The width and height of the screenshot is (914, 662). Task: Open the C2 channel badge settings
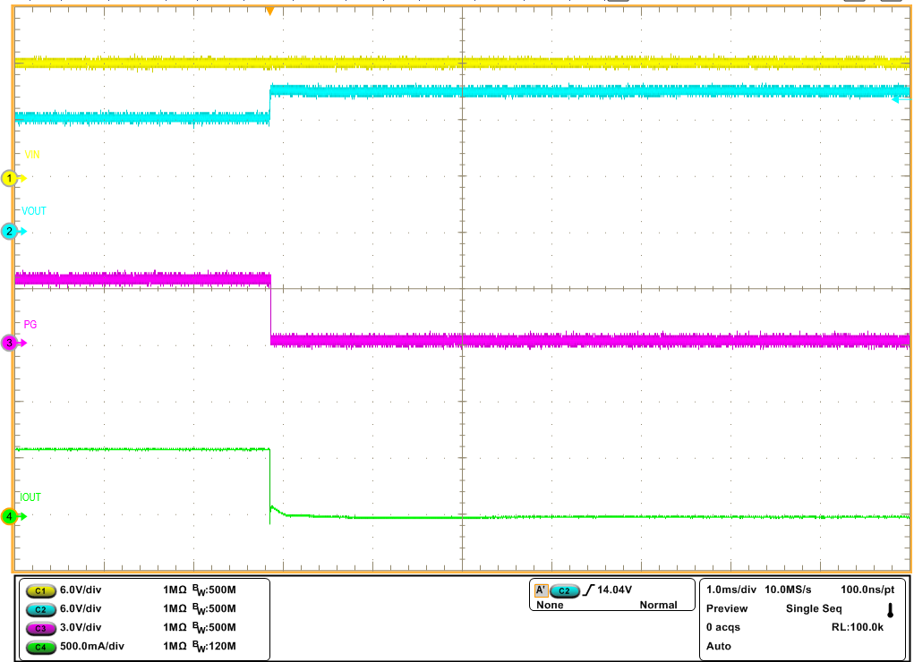(x=39, y=609)
